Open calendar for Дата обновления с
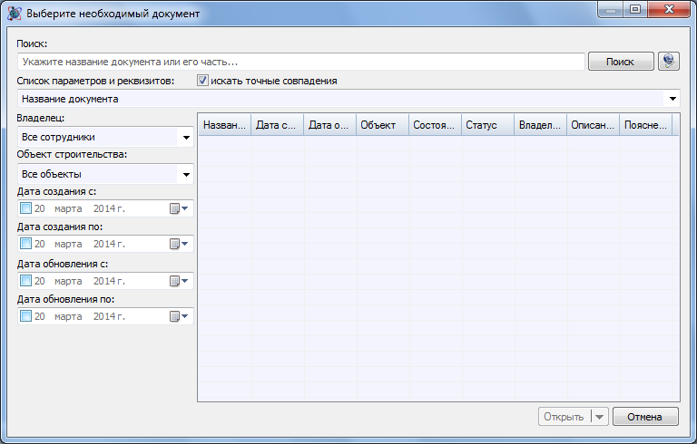The width and height of the screenshot is (697, 444). 180,281
